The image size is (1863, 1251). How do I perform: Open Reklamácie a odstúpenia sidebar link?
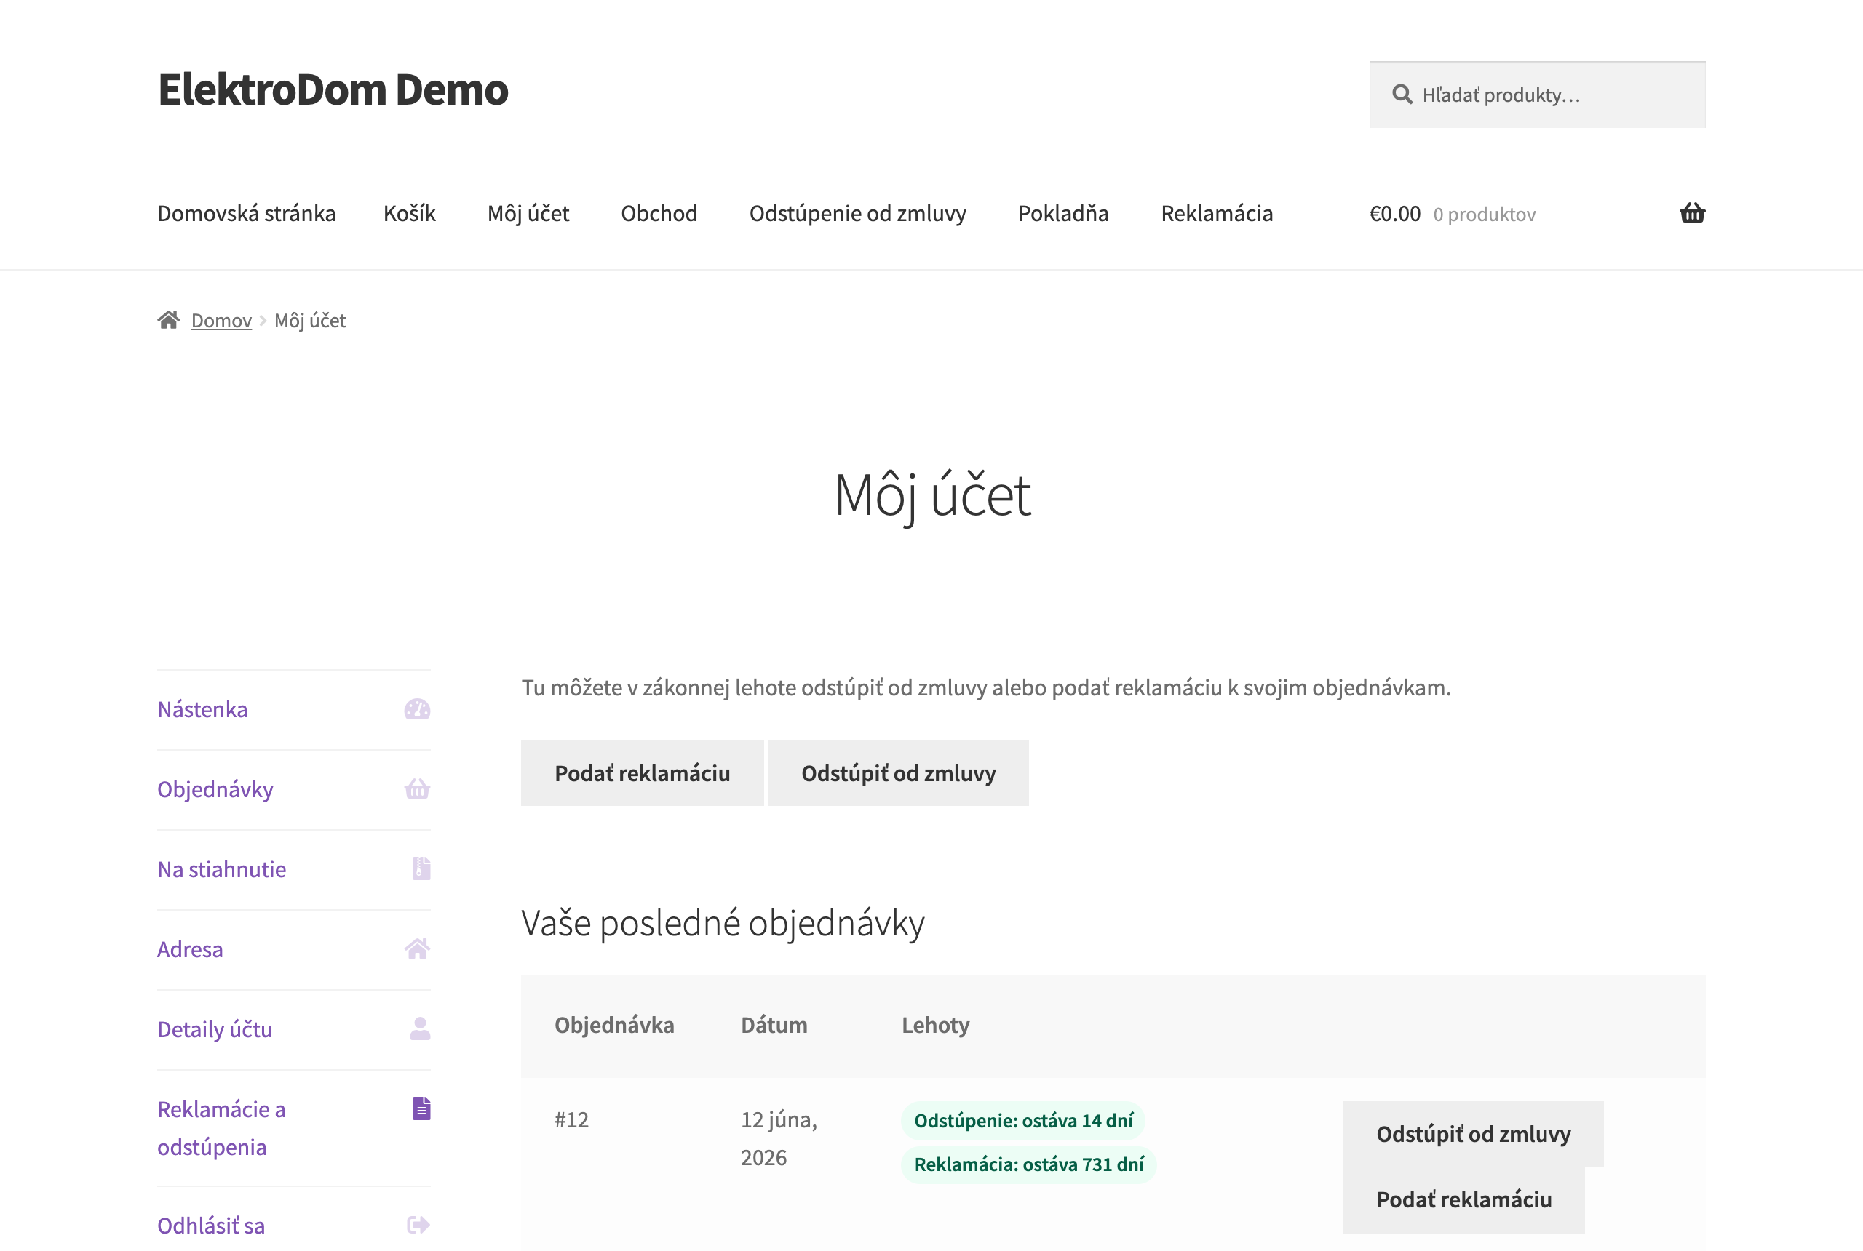point(221,1127)
